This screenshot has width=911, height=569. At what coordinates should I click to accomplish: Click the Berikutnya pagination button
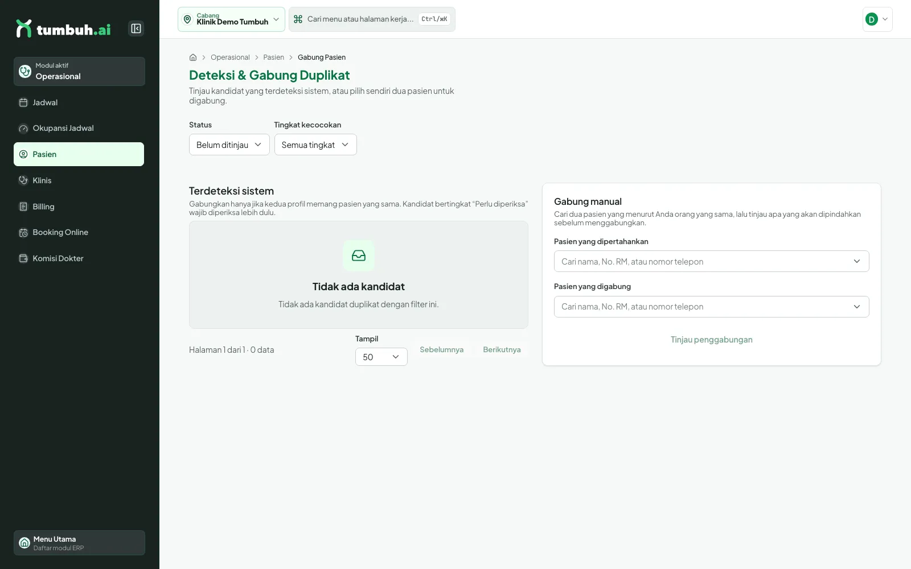[x=502, y=349]
